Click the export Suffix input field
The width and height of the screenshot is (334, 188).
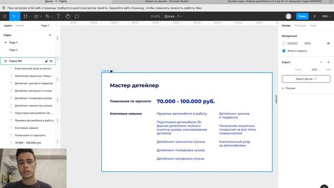click(298, 69)
